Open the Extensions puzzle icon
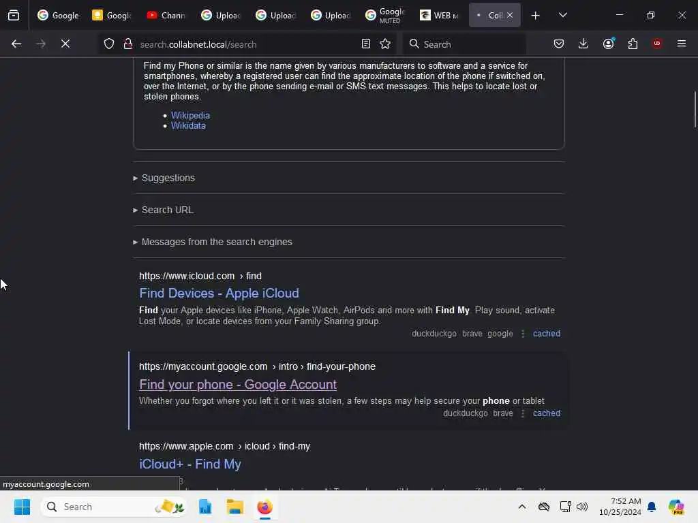 coord(633,44)
